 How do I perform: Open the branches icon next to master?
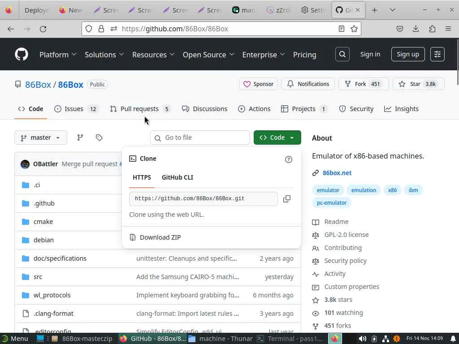(x=80, y=138)
